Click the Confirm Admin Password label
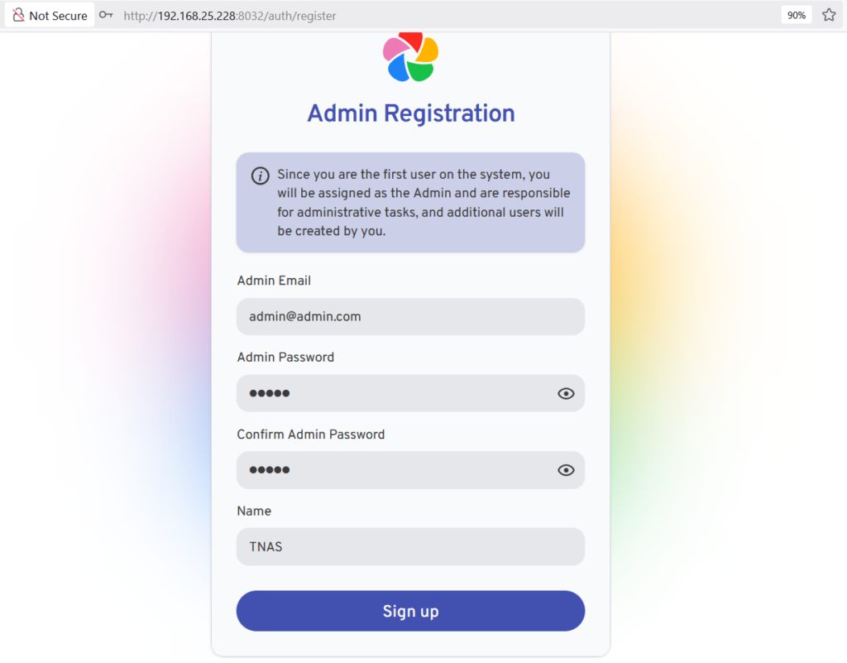Image resolution: width=847 pixels, height=663 pixels. [x=310, y=435]
